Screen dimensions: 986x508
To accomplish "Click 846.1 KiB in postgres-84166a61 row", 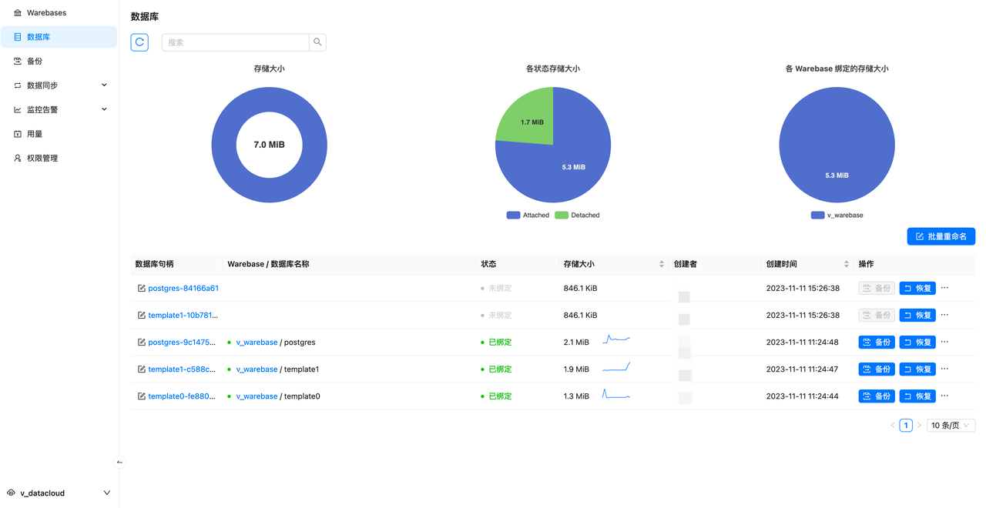I will pyautogui.click(x=581, y=289).
